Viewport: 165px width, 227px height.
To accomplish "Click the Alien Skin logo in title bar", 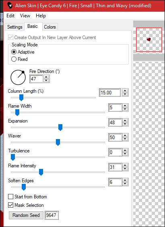I will point(10,6).
